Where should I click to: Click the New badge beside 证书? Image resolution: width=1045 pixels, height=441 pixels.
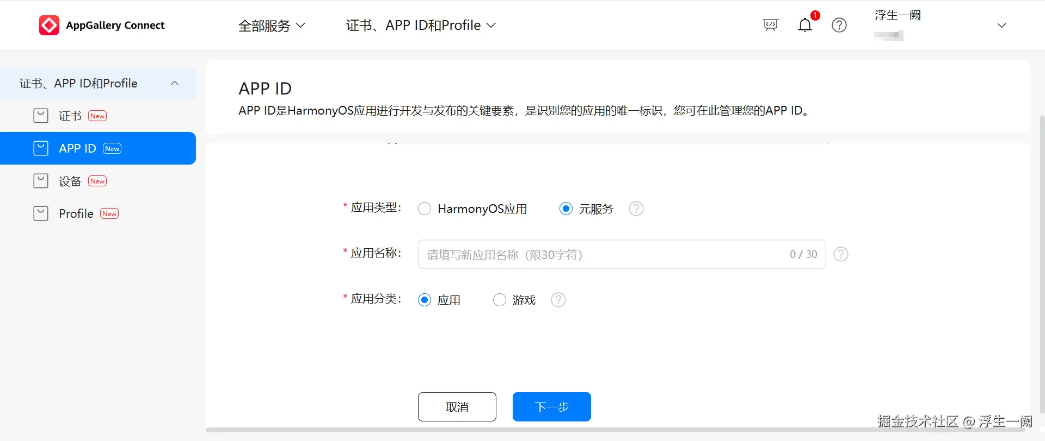[x=97, y=116]
